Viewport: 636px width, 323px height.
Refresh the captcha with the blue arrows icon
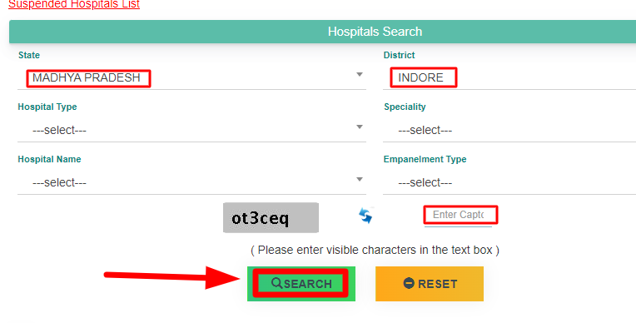coord(365,216)
